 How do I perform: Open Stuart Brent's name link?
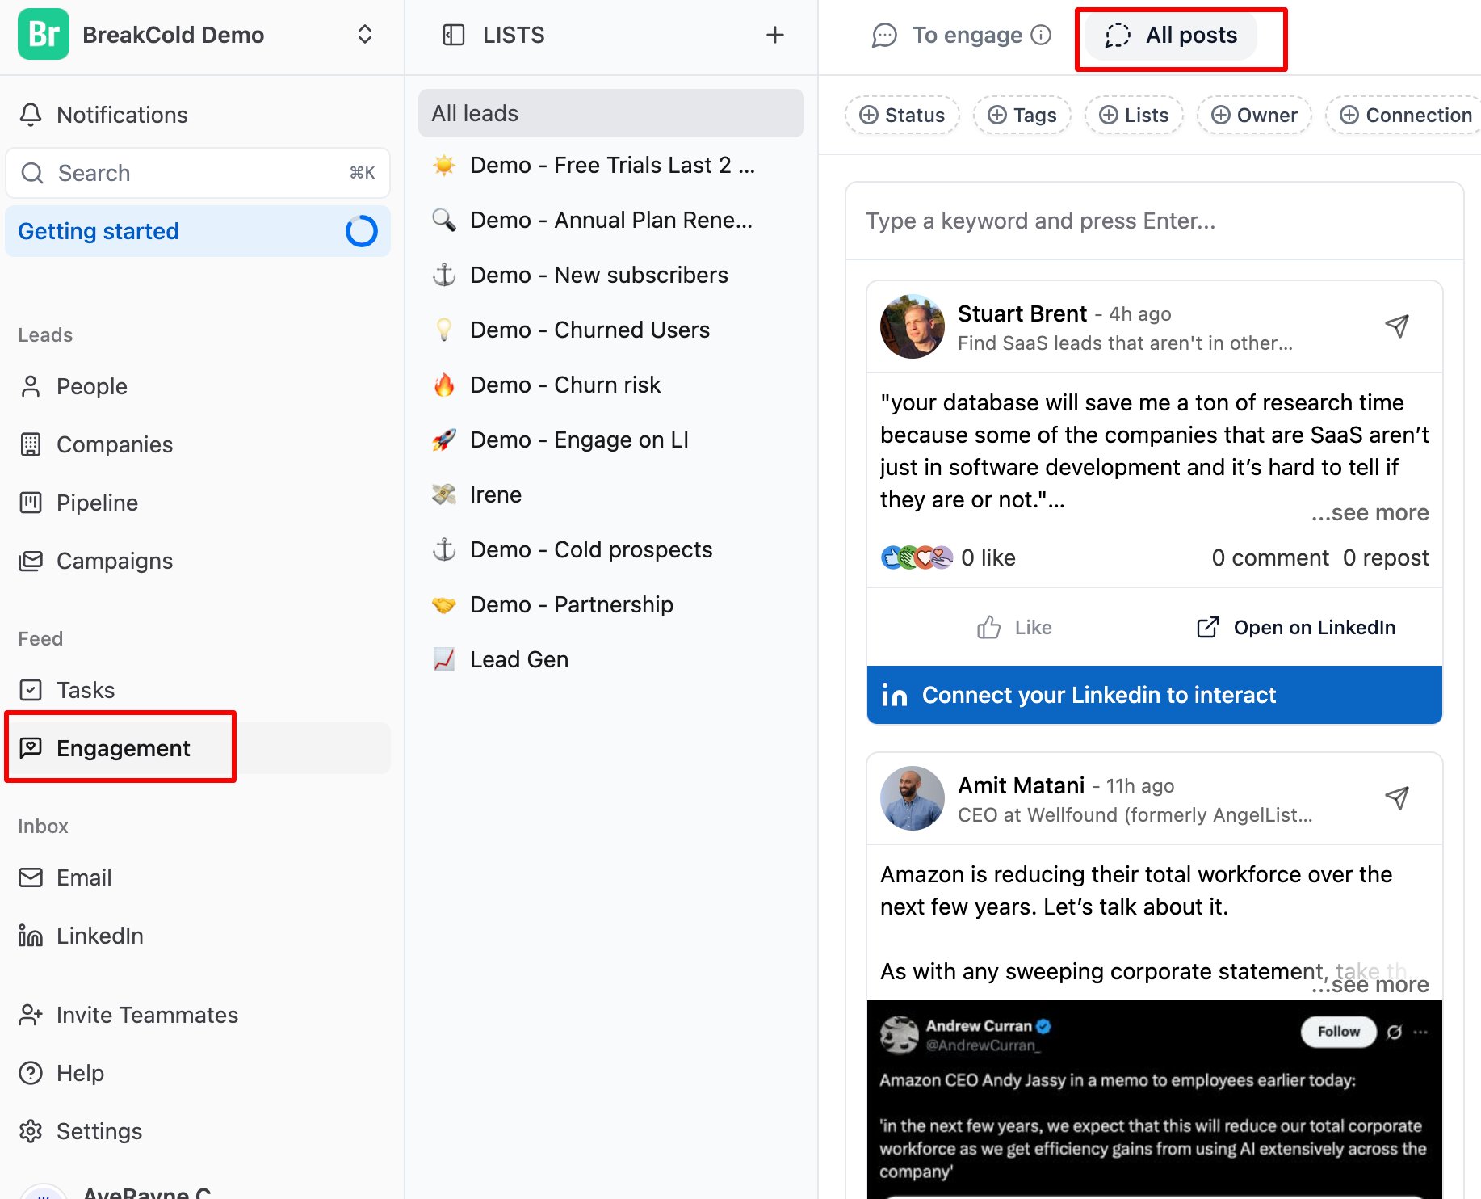[x=1022, y=313]
